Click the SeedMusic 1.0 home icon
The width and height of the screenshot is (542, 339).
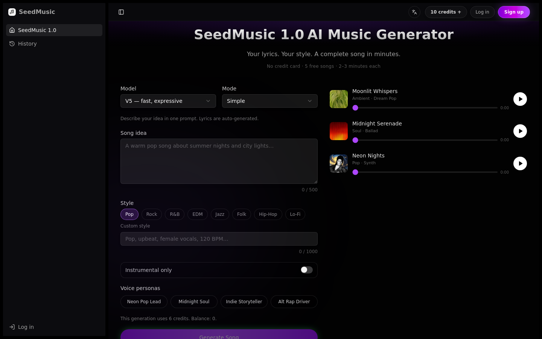coord(12,30)
